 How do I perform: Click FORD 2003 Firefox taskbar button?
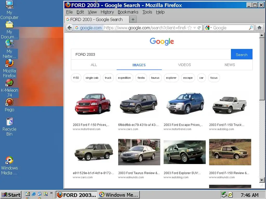tap(77, 195)
